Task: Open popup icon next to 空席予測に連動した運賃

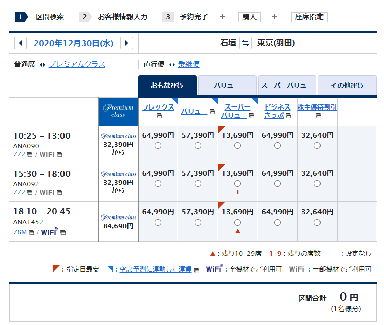Action: click(x=197, y=270)
